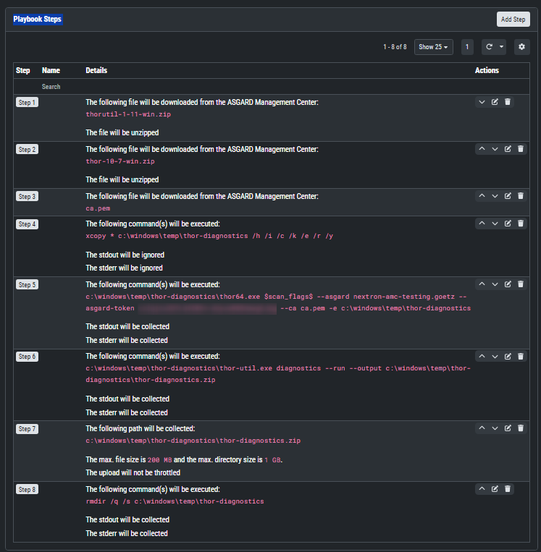Move Step 3 up with chevron

pyautogui.click(x=482, y=196)
